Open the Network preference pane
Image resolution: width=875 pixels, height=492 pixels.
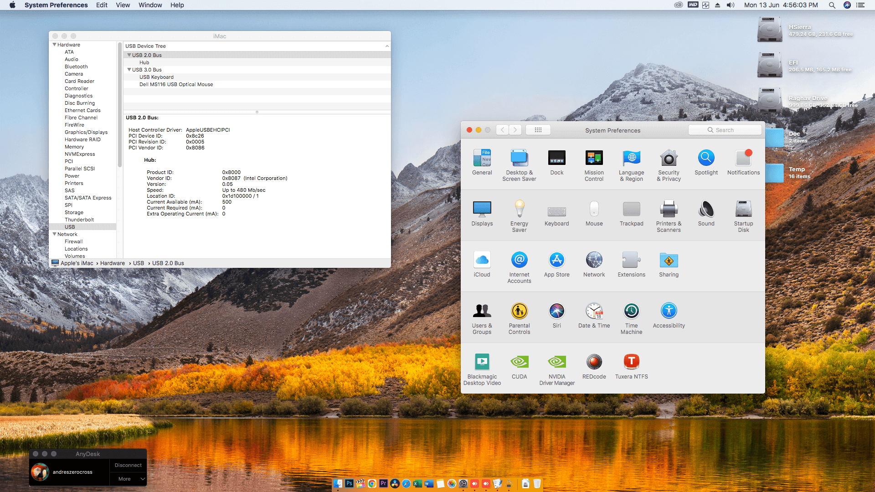click(594, 264)
